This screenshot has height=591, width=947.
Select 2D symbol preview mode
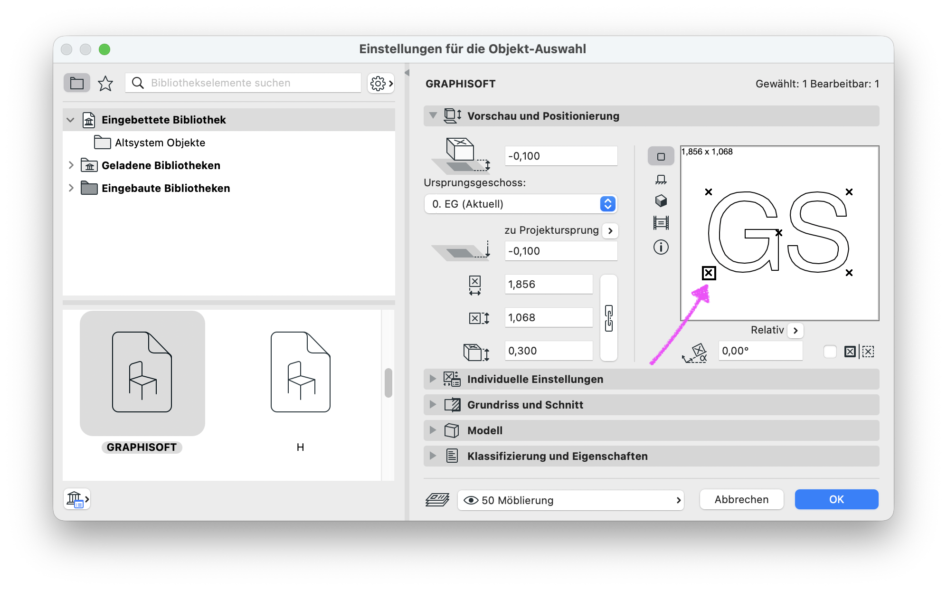661,156
